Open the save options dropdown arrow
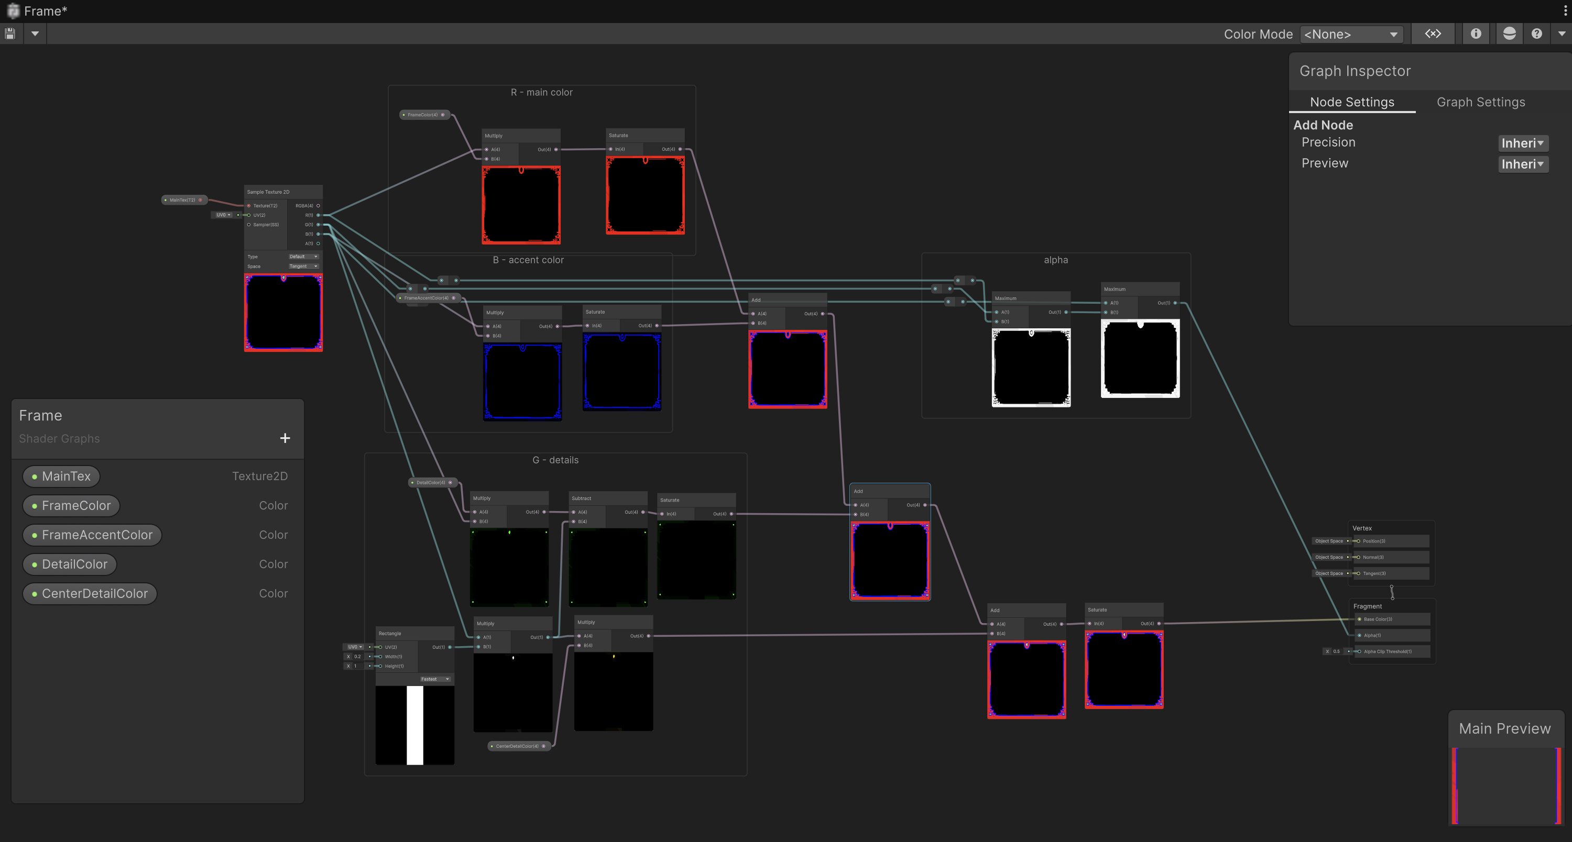This screenshot has width=1572, height=842. point(35,34)
